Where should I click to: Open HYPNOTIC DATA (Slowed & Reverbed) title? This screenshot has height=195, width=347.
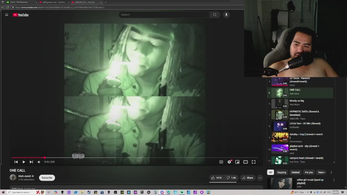tap(304, 113)
